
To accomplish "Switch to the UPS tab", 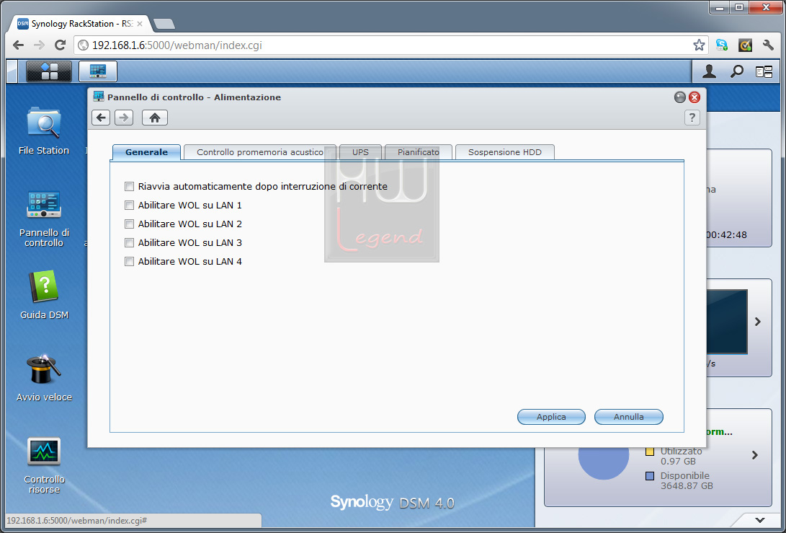I will tap(360, 152).
